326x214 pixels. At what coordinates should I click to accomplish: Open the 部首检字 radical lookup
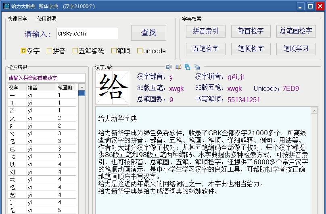pos(251,31)
